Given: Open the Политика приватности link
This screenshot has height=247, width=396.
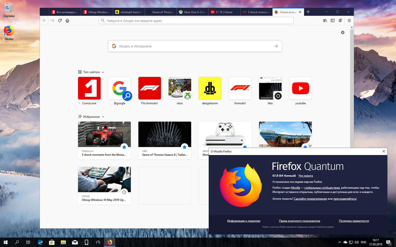Looking at the screenshot, I should [354, 221].
